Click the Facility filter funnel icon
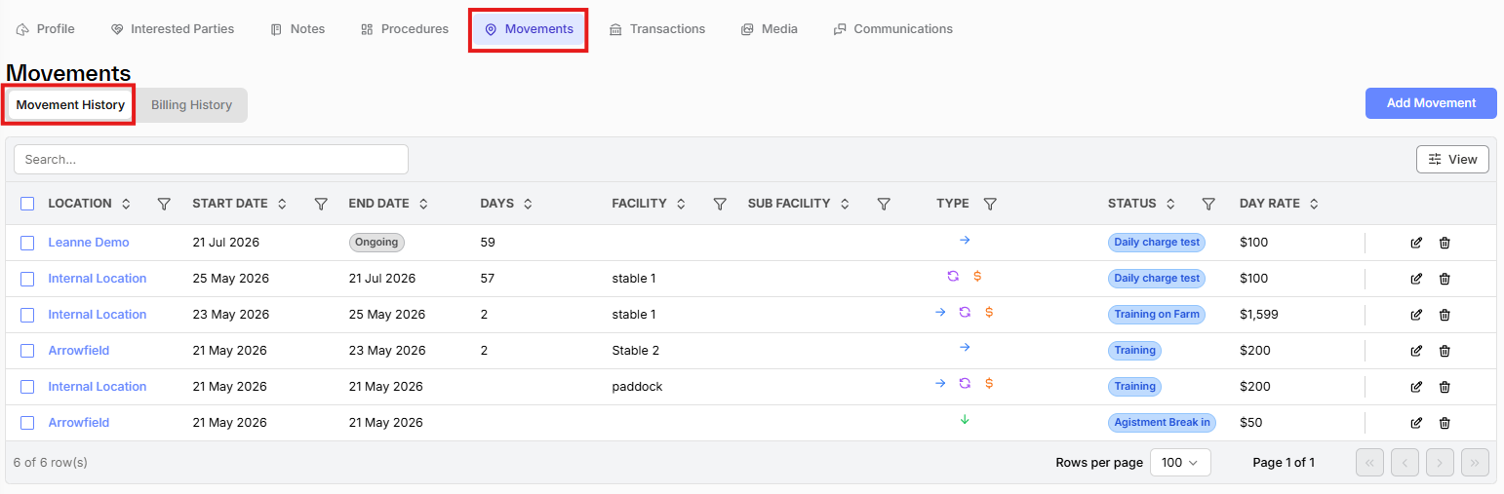 [x=720, y=204]
